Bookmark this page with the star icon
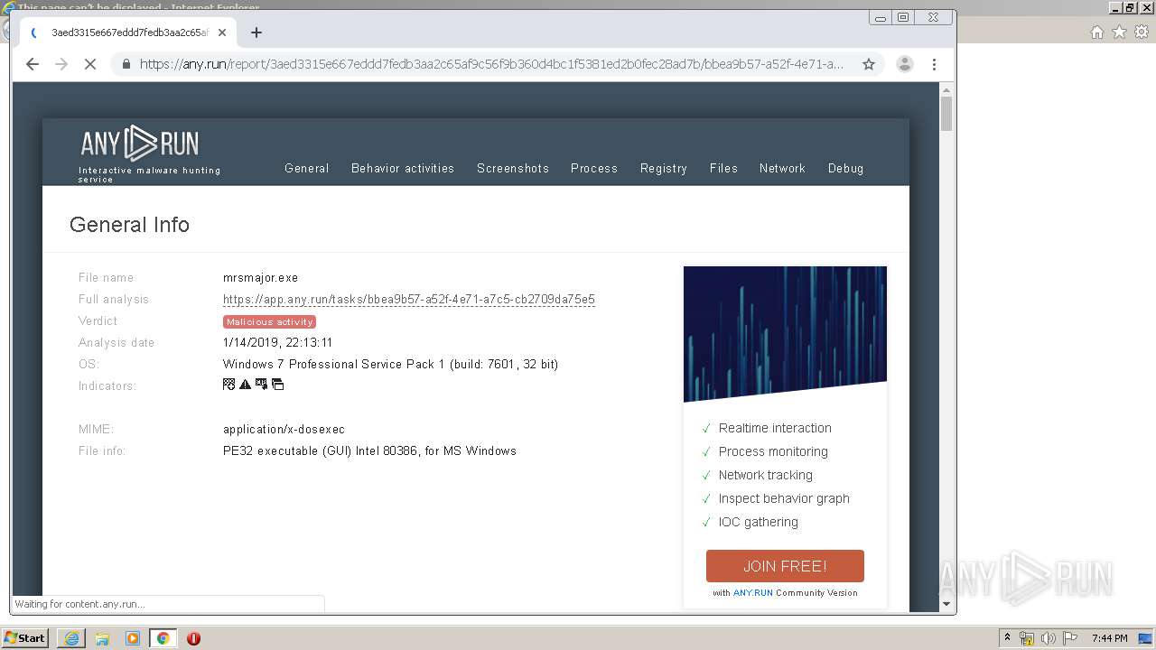 [x=869, y=64]
